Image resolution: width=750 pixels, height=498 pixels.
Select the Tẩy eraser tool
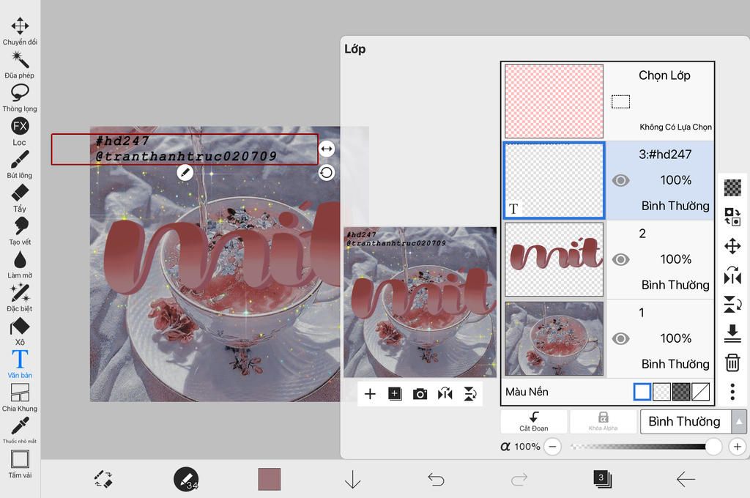tap(20, 198)
